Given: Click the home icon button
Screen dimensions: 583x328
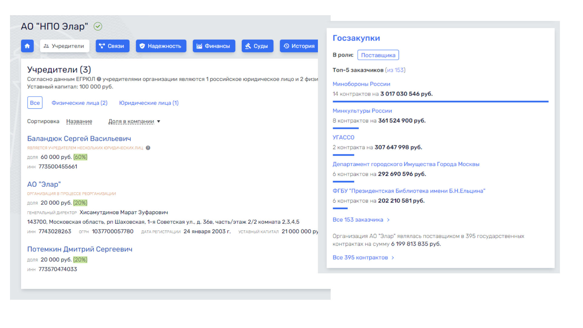Looking at the screenshot, I should click(x=27, y=46).
